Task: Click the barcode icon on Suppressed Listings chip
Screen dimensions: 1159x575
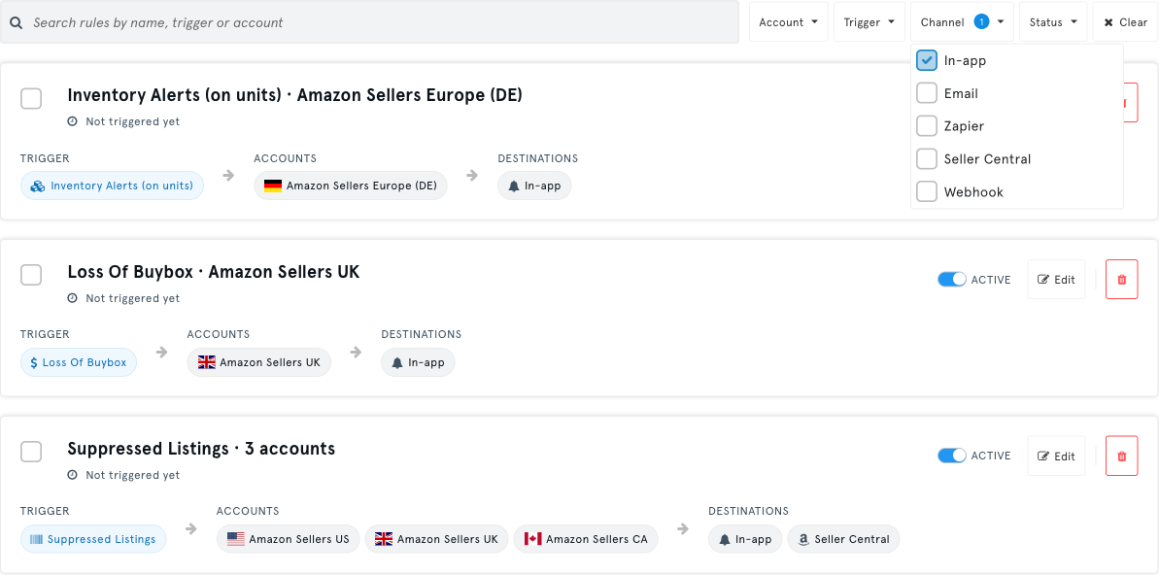Action: coord(36,539)
